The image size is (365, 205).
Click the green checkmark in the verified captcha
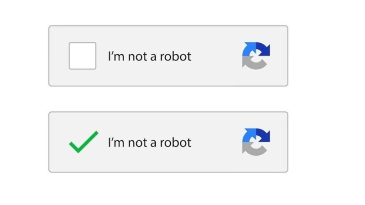(x=83, y=142)
